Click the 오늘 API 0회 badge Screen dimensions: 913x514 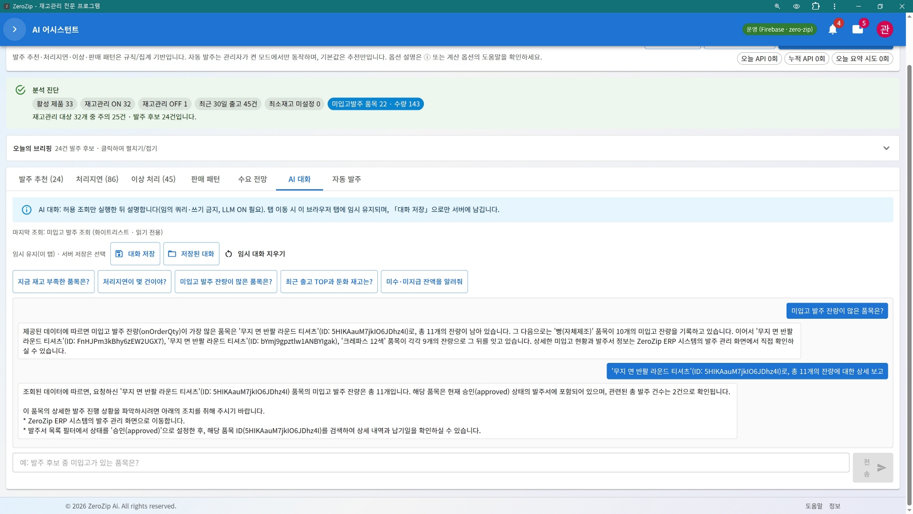tap(759, 59)
